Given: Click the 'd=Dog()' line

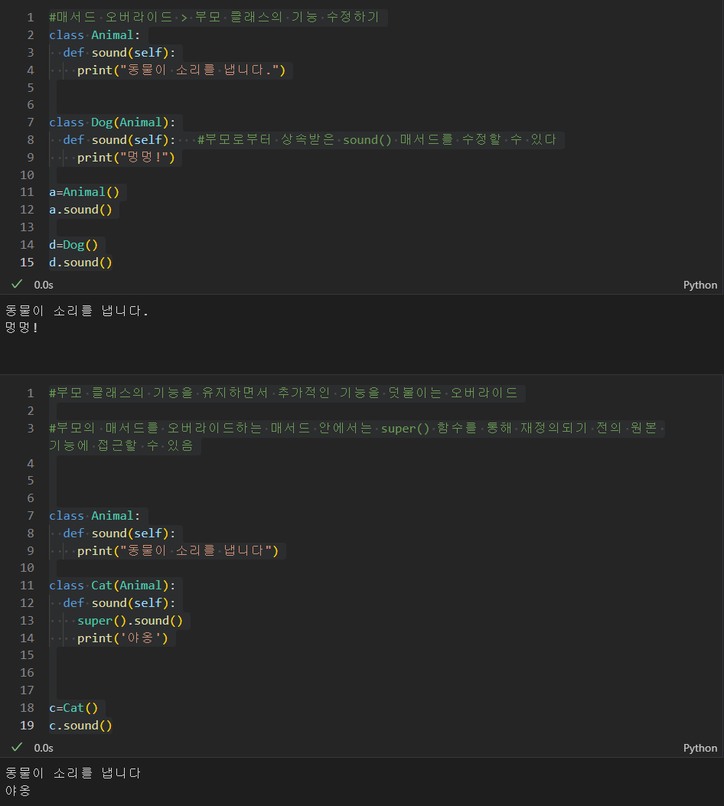Looking at the screenshot, I should click(x=73, y=245).
